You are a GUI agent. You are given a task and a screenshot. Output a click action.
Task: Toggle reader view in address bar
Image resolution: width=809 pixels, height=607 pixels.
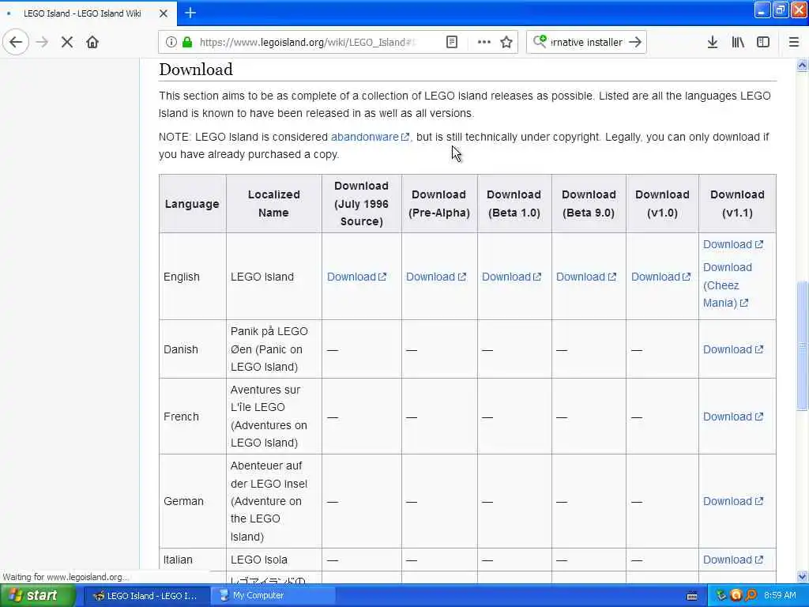pyautogui.click(x=451, y=43)
